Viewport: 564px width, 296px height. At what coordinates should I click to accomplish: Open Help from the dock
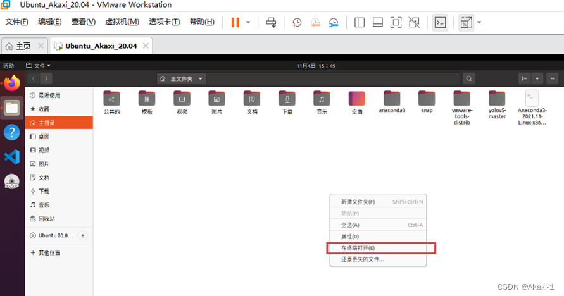point(12,132)
